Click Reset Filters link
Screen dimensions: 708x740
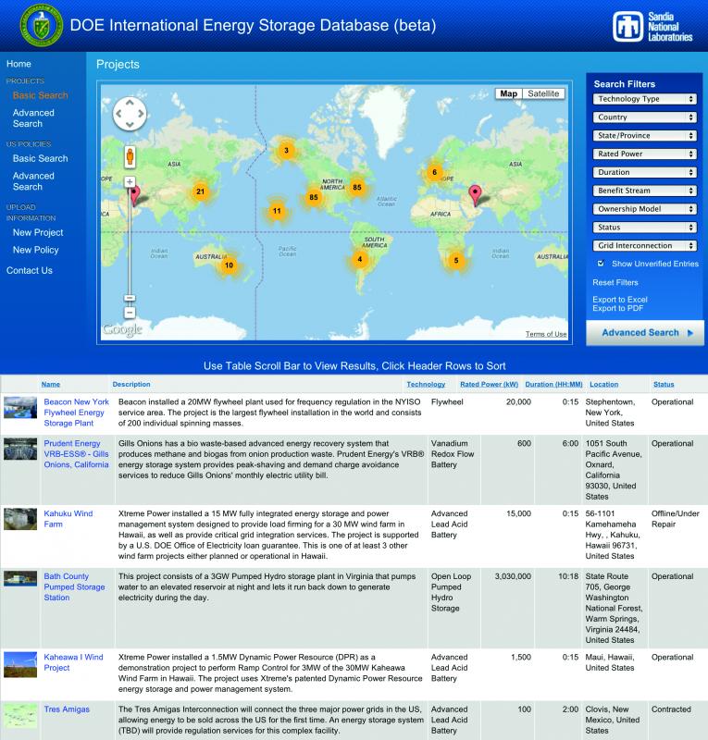tap(615, 283)
